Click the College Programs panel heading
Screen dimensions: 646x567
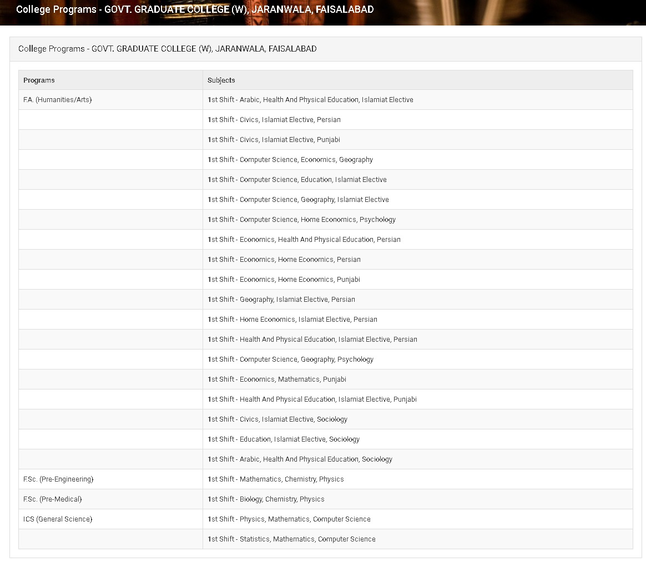[x=168, y=49]
